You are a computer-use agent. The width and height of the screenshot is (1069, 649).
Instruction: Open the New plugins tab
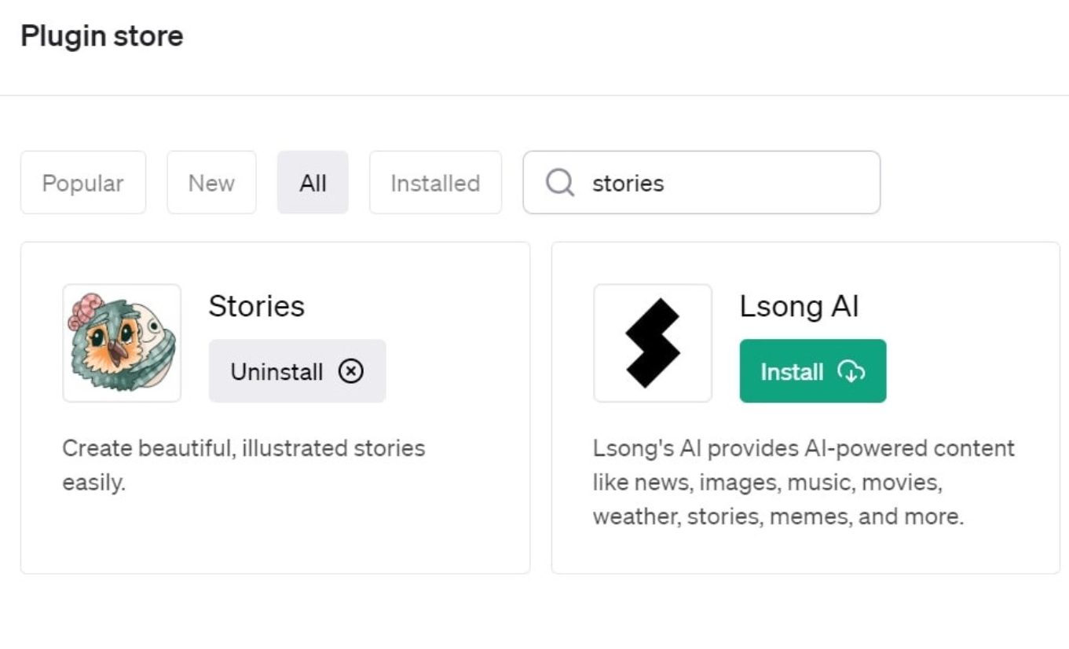[211, 183]
